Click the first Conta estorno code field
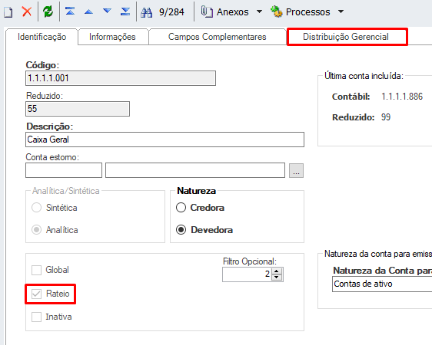 pyautogui.click(x=64, y=170)
